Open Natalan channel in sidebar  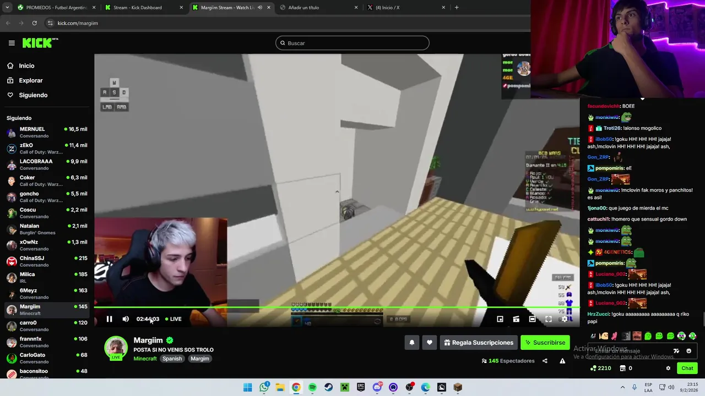47,229
